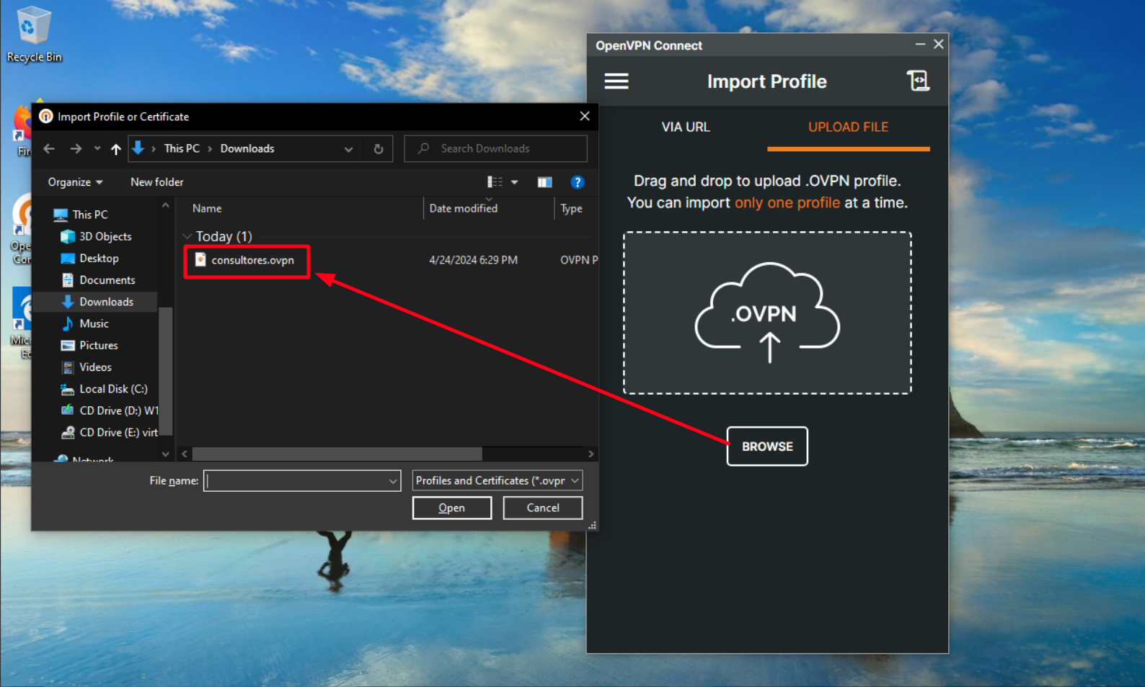Viewport: 1145px width, 687px height.
Task: Expand the file type filter dropdown
Action: point(575,480)
